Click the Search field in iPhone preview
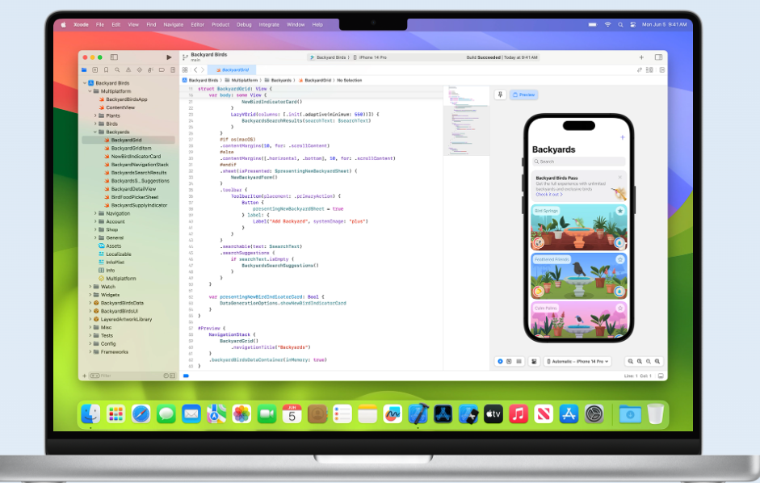This screenshot has width=760, height=483. pos(579,162)
